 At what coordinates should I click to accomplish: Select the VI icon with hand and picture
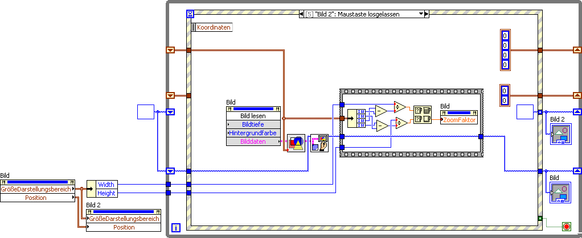click(x=319, y=143)
